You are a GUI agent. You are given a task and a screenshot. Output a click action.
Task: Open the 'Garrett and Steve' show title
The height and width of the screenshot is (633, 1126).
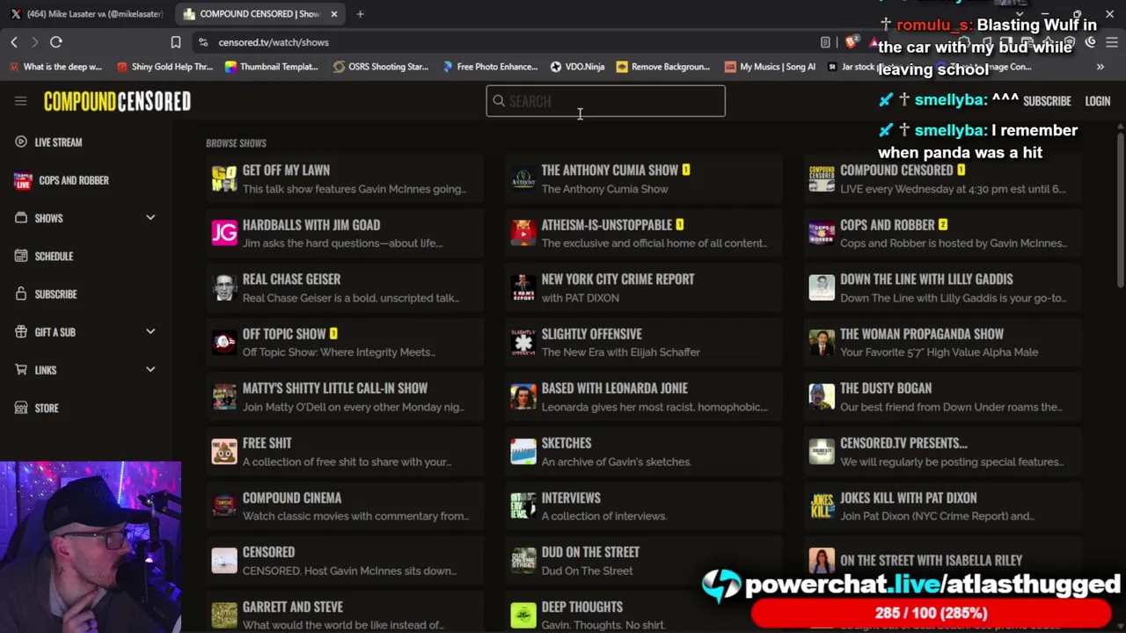tap(293, 607)
